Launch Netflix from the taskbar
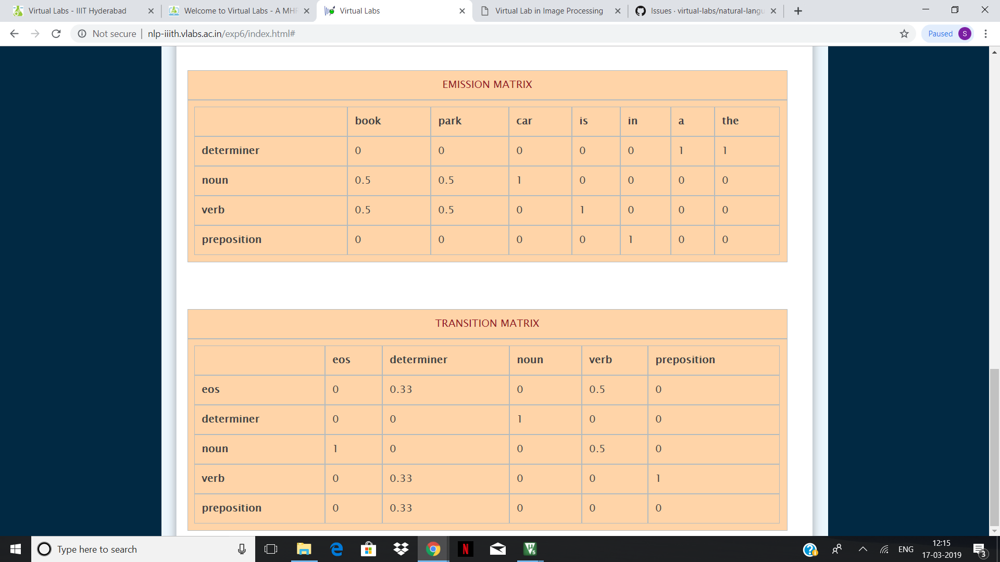The width and height of the screenshot is (1000, 562). [465, 549]
